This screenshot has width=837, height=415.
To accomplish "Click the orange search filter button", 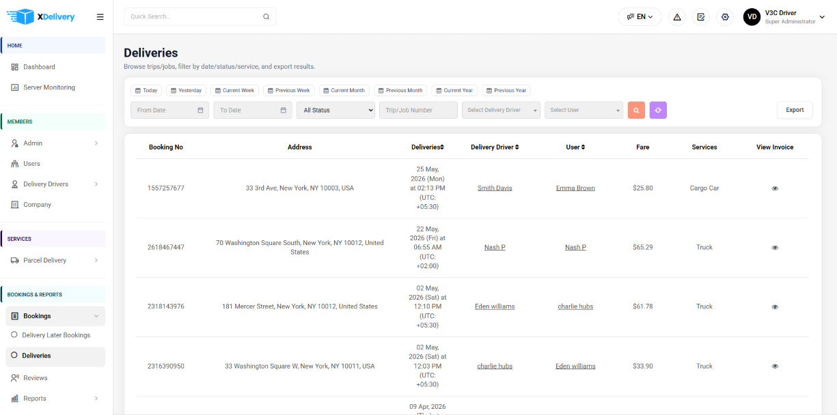I will pos(636,110).
